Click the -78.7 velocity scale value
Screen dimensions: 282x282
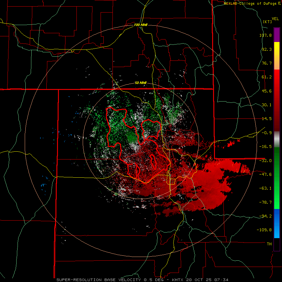point(265,202)
